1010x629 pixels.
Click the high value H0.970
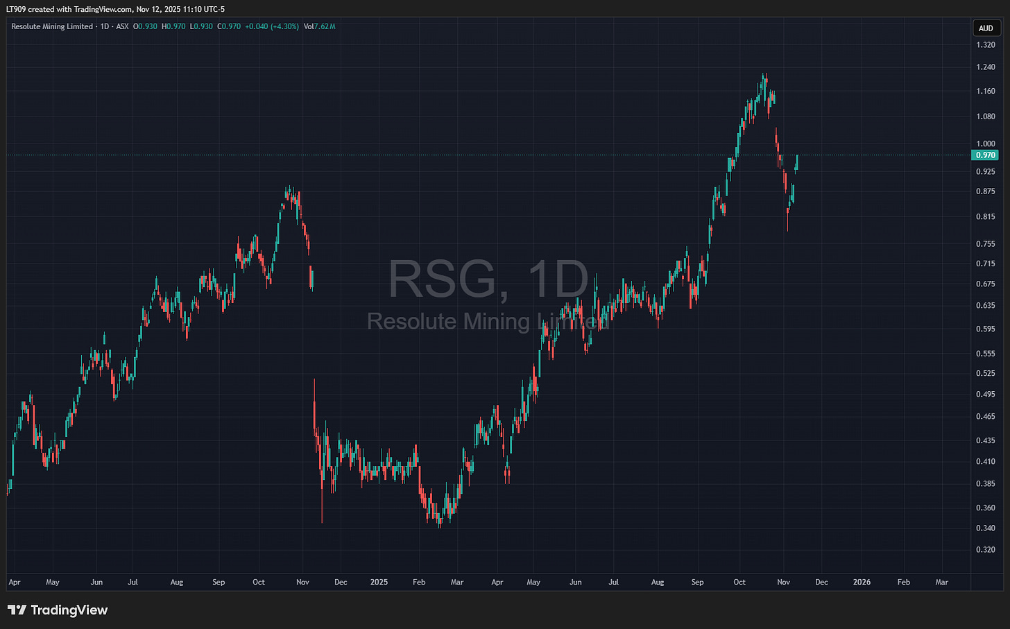173,26
